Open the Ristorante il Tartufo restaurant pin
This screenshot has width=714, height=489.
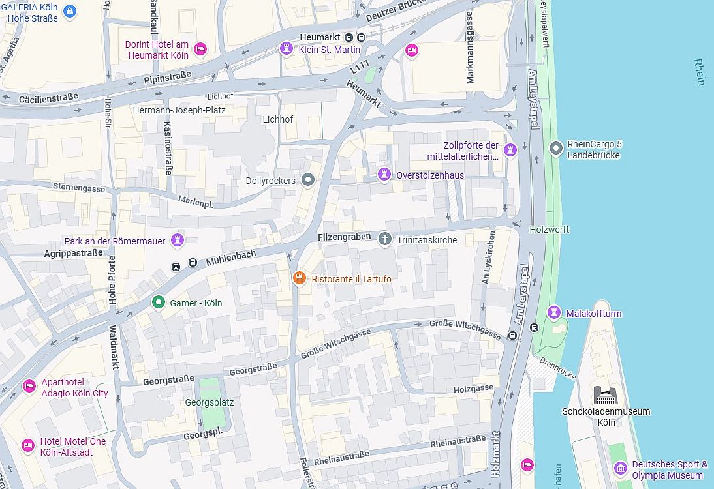click(299, 278)
